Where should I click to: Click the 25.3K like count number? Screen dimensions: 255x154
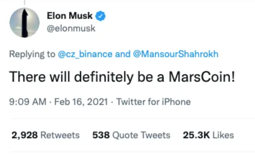(196, 135)
